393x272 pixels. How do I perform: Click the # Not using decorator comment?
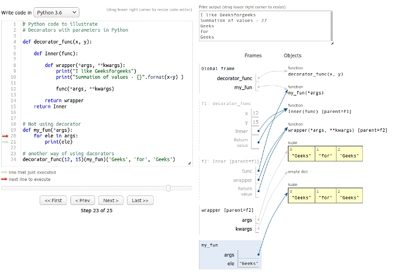(x=51, y=124)
